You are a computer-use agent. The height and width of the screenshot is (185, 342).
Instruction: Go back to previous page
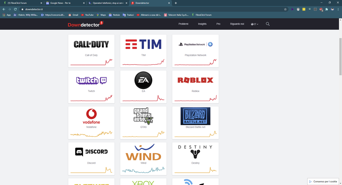[4, 9]
